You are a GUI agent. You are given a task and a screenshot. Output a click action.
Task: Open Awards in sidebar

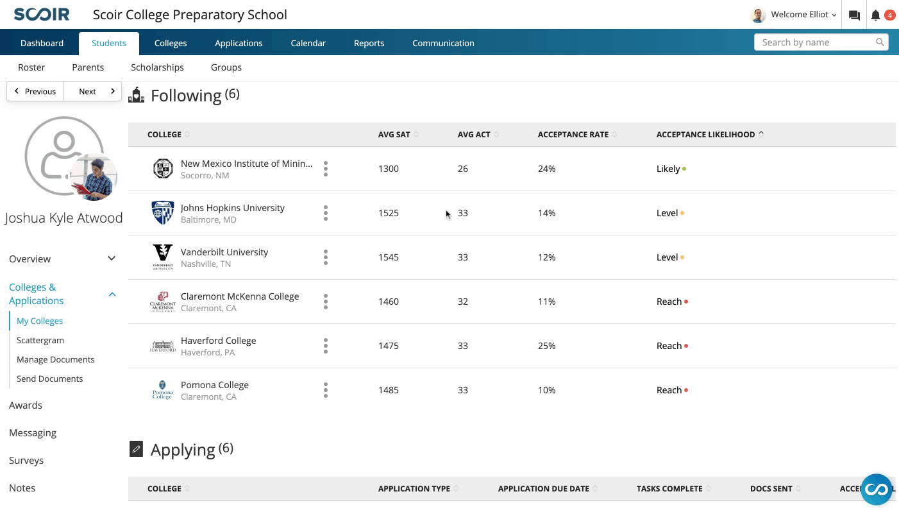tap(26, 405)
